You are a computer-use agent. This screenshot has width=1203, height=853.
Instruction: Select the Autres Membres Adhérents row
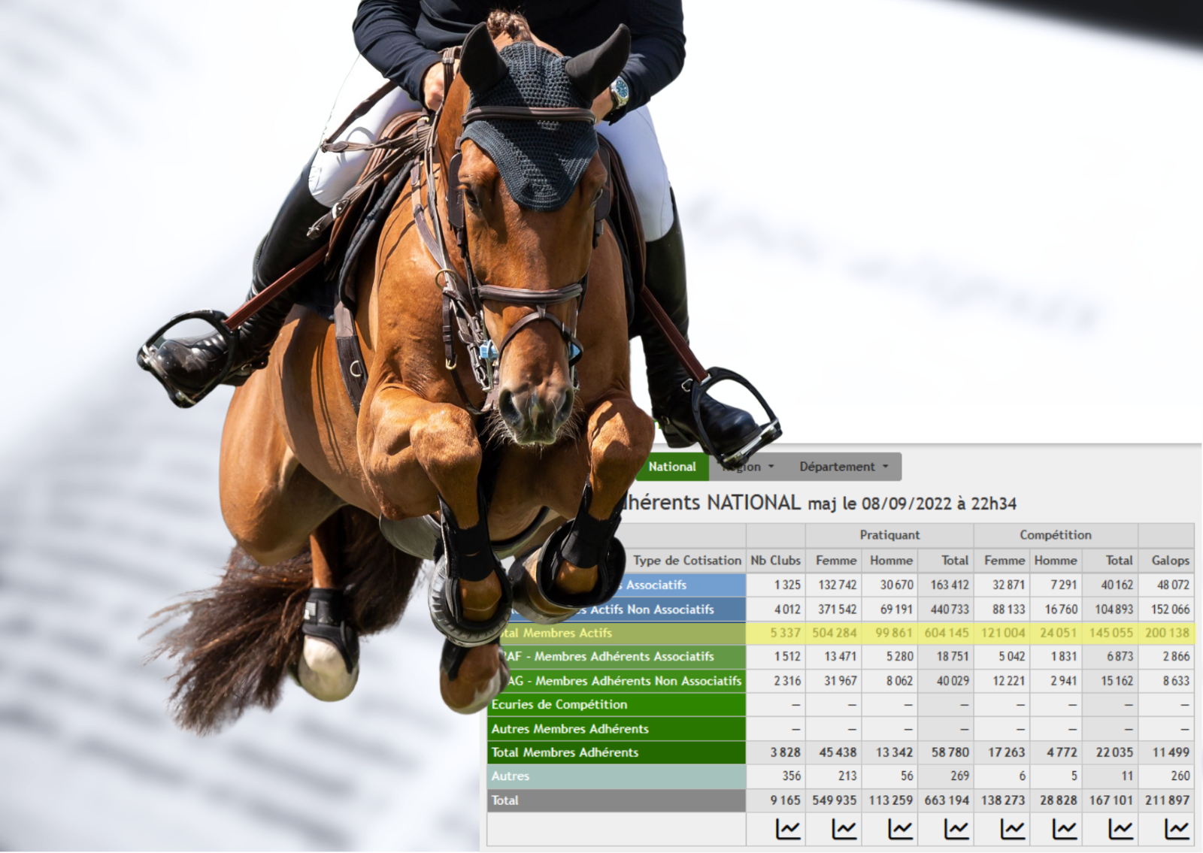841,728
